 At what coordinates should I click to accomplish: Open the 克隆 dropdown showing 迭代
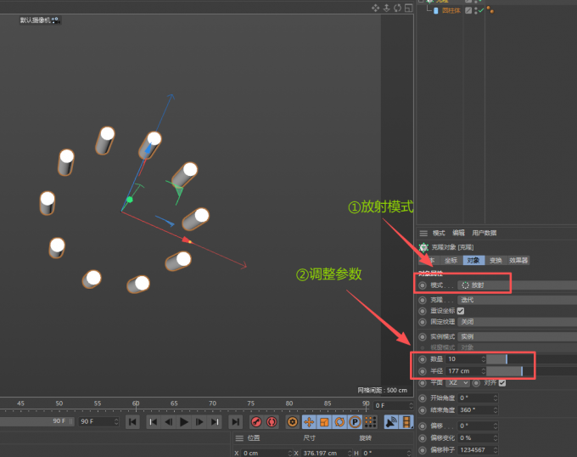point(517,300)
